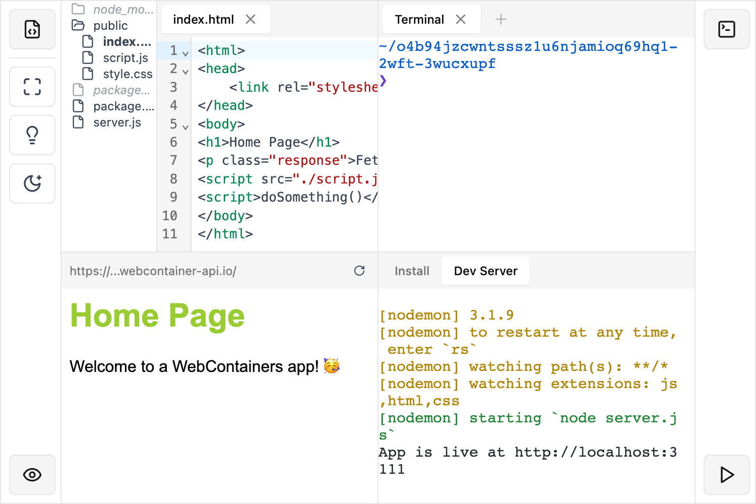The width and height of the screenshot is (756, 504).
Task: Switch to the Install tab
Action: [x=412, y=271]
